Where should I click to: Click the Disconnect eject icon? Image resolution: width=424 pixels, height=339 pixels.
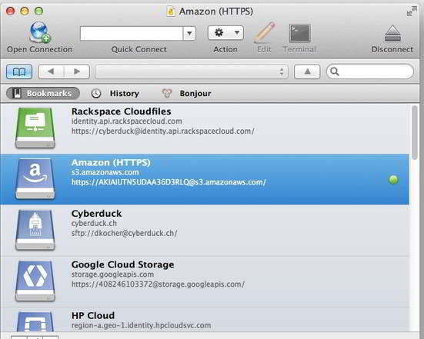(x=392, y=33)
